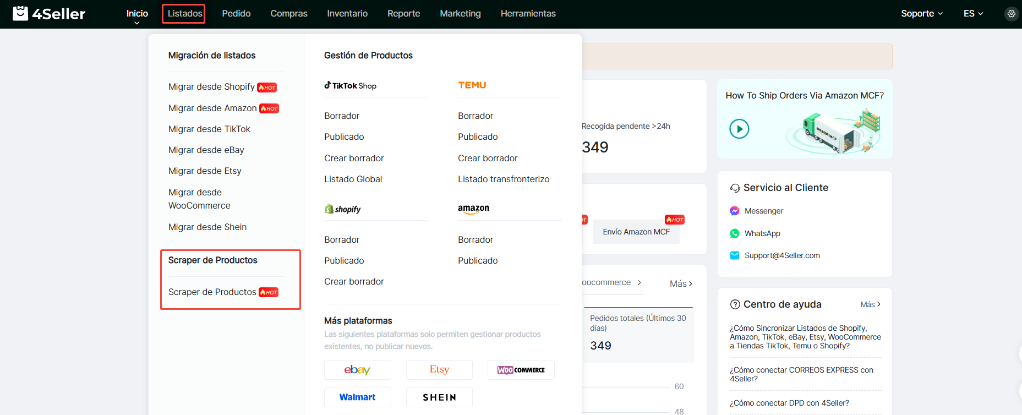Select the eBay platform logo

click(x=357, y=370)
